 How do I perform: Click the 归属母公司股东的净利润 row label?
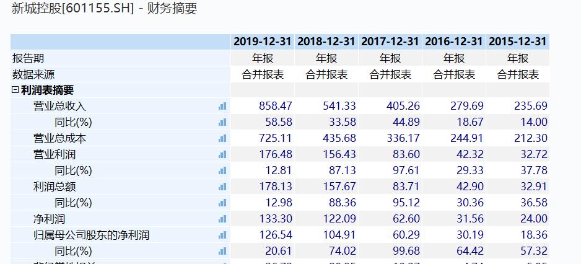91,235
